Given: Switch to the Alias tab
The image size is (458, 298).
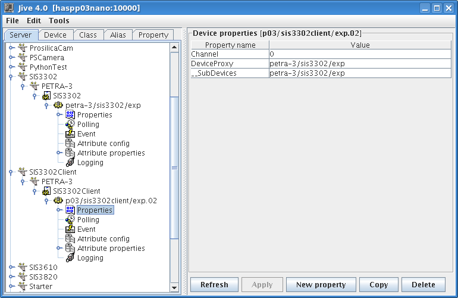Looking at the screenshot, I should tap(118, 35).
